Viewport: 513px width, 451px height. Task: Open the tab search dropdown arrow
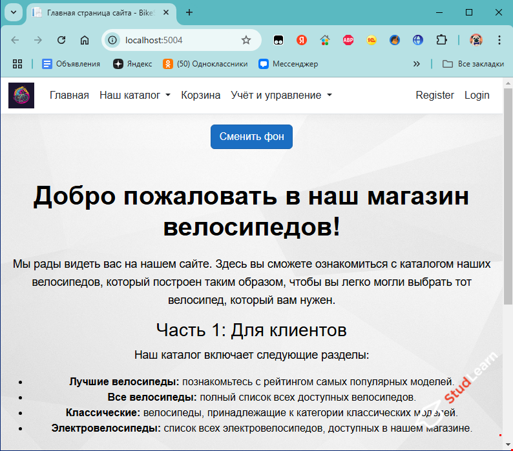pos(14,12)
